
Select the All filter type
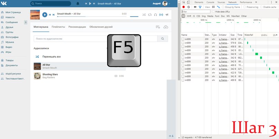pos(183,16)
